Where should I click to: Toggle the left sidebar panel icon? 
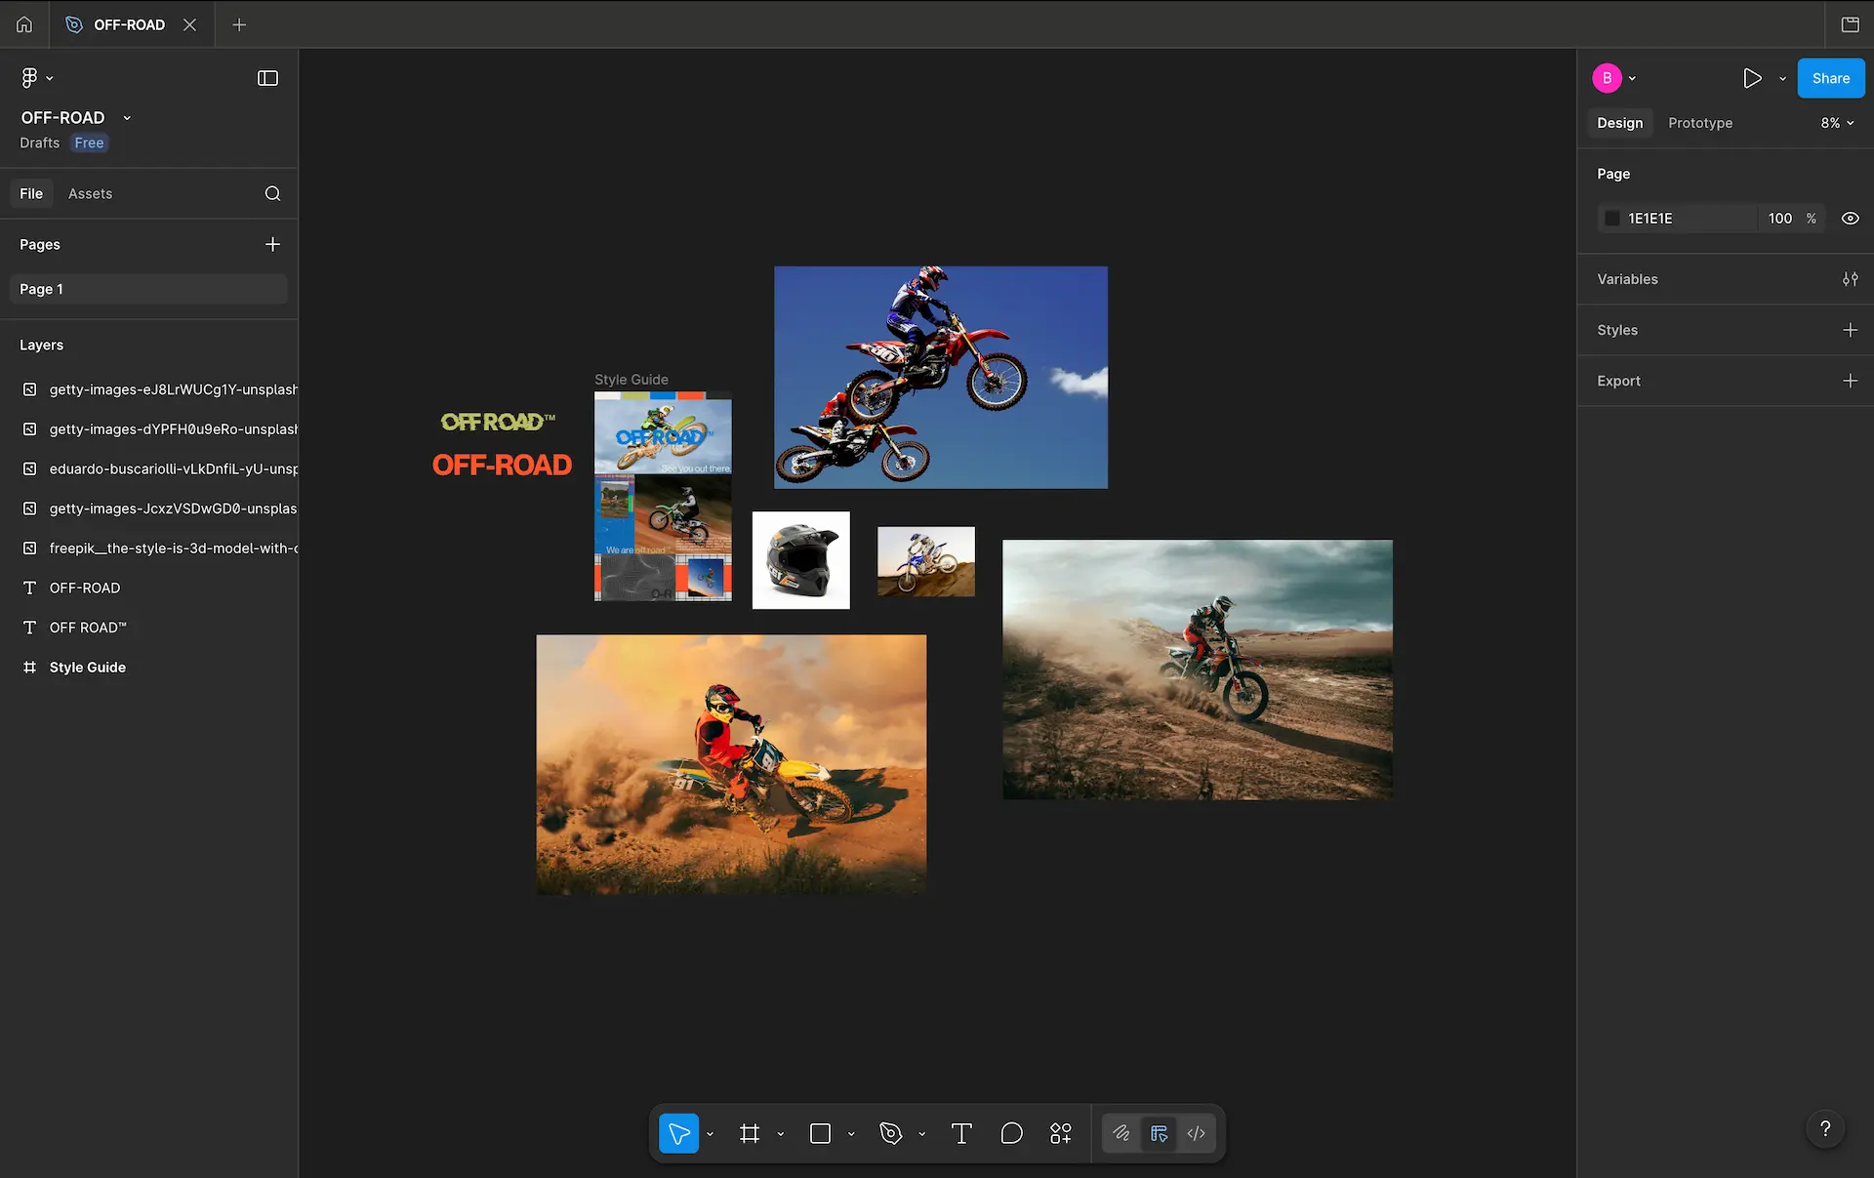[x=267, y=78]
